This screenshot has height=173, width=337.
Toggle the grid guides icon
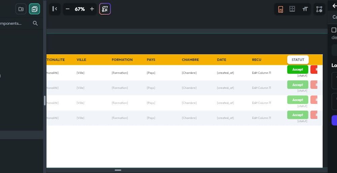[x=292, y=9]
